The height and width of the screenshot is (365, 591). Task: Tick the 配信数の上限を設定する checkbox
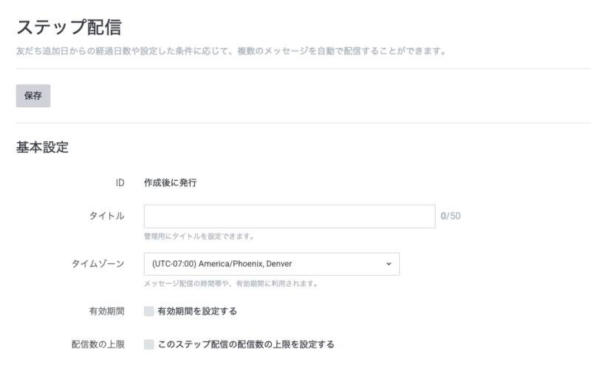149,344
